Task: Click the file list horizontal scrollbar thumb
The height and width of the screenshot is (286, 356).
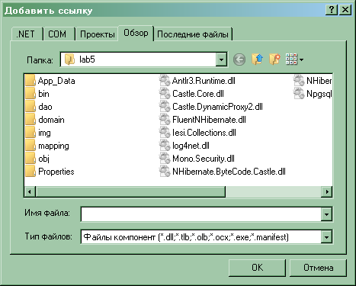Action: coord(130,191)
